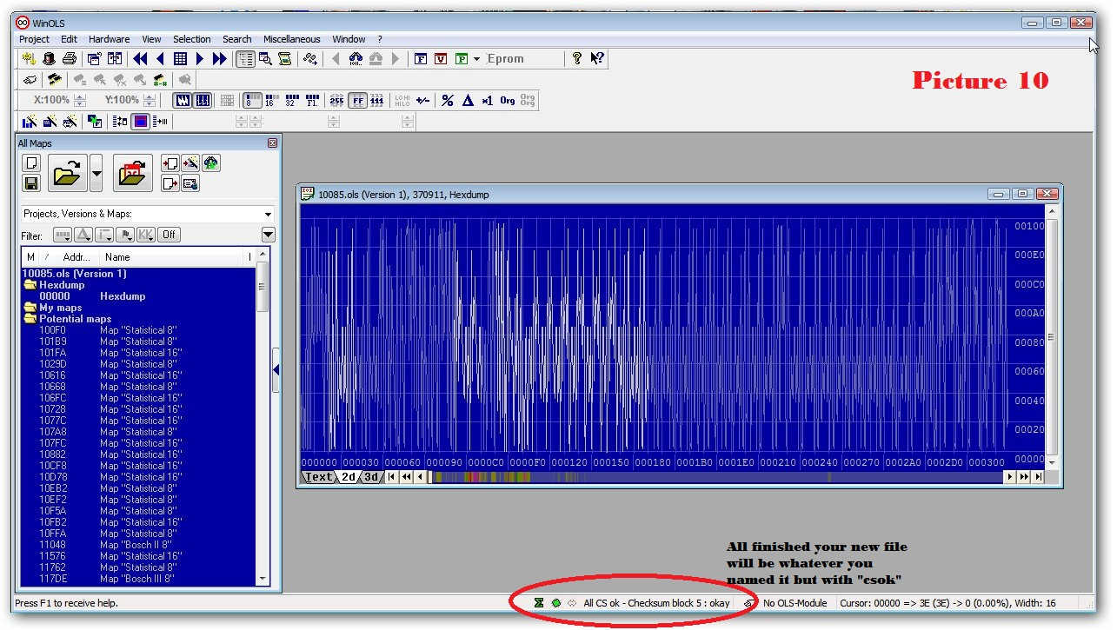Click the large open folder icon
Image resolution: width=1117 pixels, height=630 pixels.
pos(67,174)
